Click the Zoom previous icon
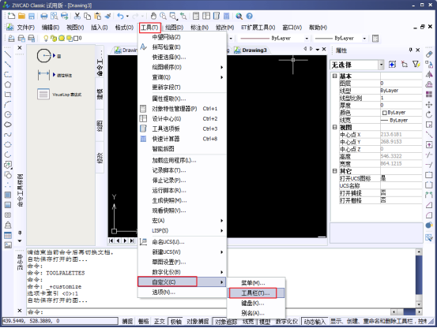The image size is (437, 328). coord(183,16)
